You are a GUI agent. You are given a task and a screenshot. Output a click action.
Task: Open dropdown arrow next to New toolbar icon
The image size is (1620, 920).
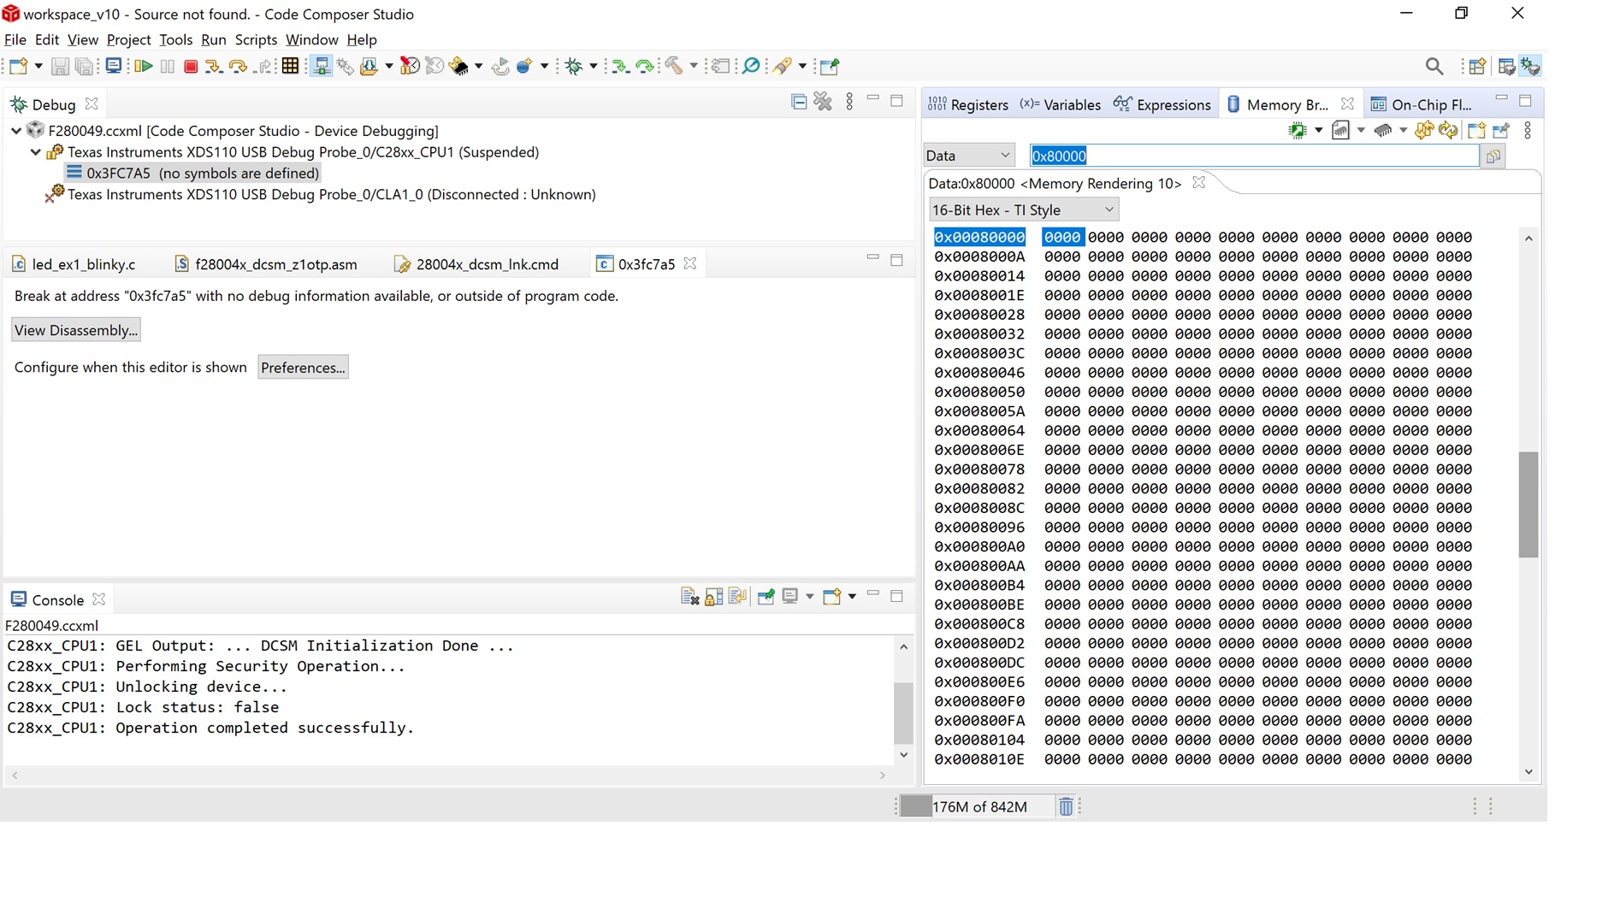click(x=38, y=66)
